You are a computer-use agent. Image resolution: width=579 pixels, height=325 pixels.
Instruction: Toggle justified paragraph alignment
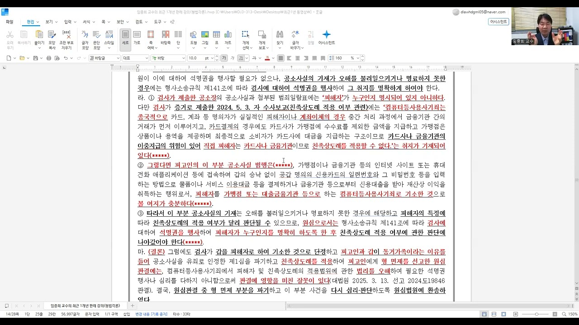click(280, 58)
